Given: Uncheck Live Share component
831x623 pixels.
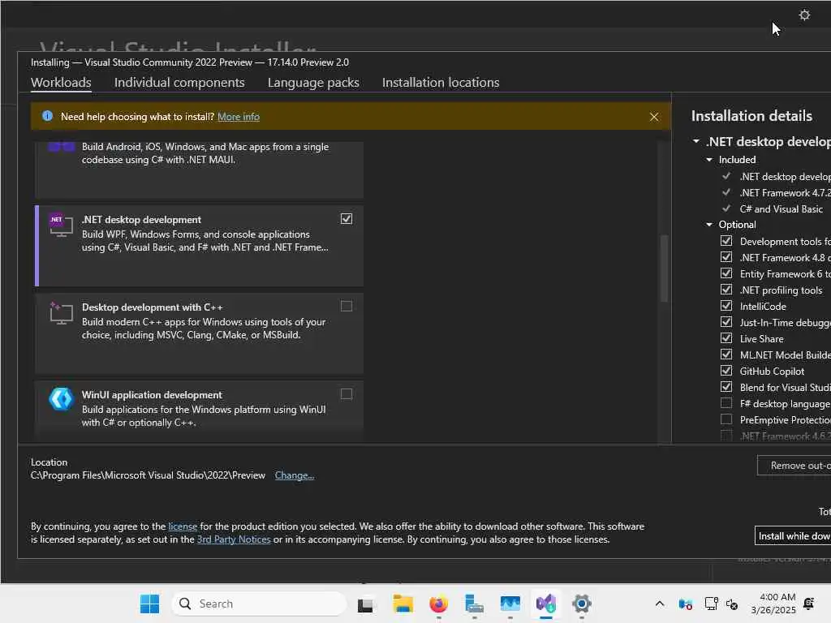Looking at the screenshot, I should pyautogui.click(x=726, y=338).
